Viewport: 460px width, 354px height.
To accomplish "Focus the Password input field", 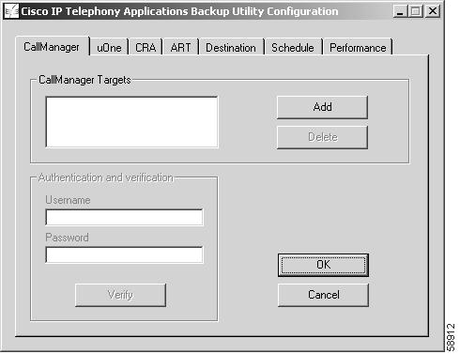I will coord(124,254).
